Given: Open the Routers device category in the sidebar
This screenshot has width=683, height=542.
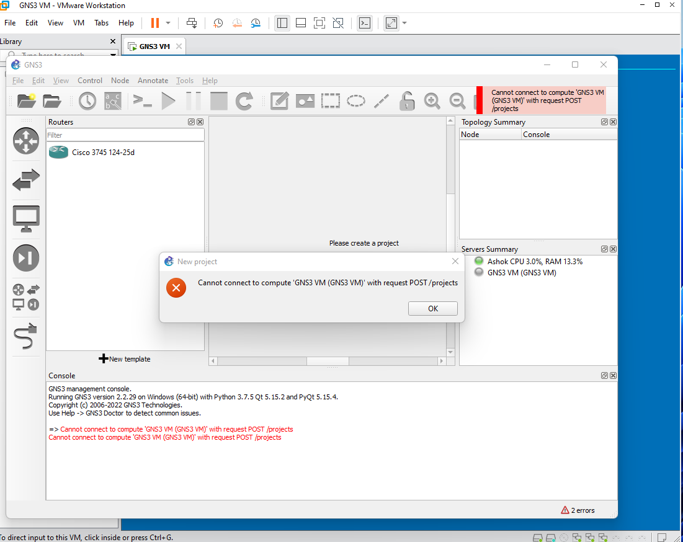Looking at the screenshot, I should pyautogui.click(x=25, y=141).
